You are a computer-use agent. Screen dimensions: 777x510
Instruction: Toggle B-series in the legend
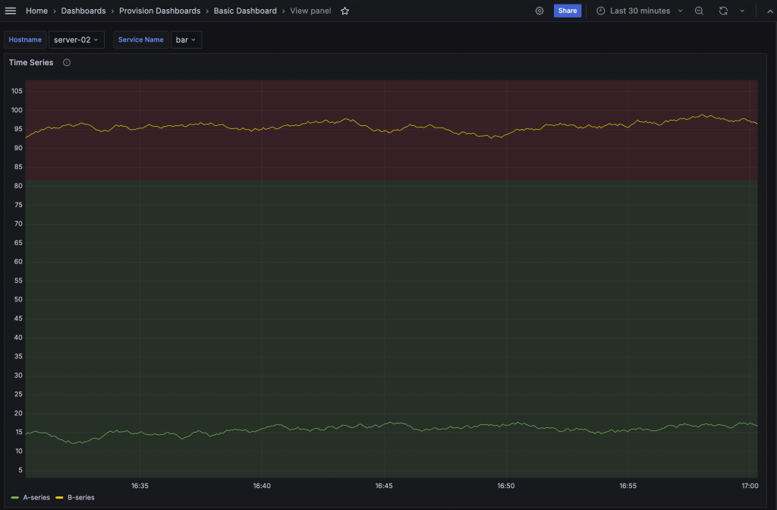pos(80,498)
